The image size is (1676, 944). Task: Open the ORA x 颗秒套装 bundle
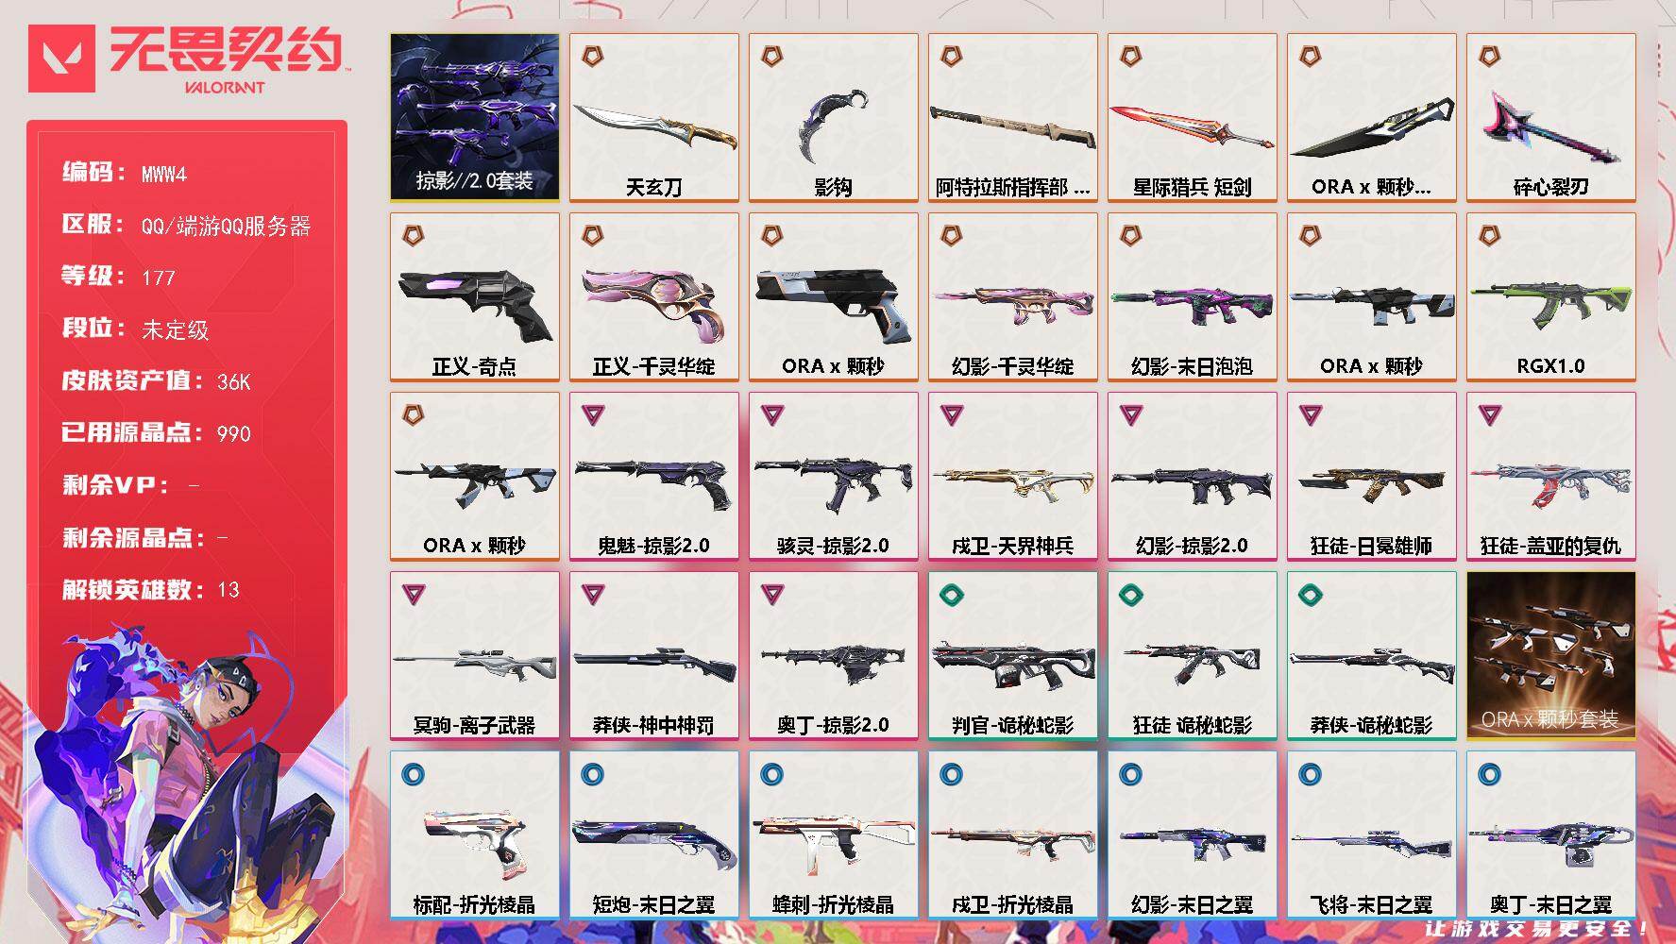click(x=1551, y=656)
